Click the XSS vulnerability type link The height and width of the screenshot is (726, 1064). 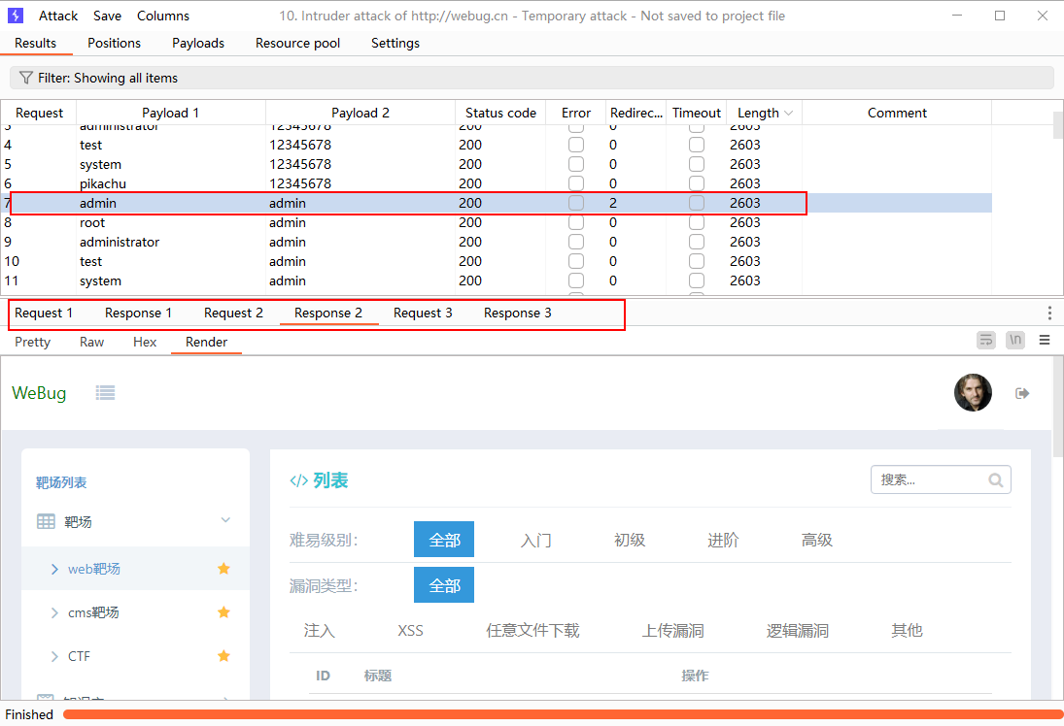pos(410,630)
